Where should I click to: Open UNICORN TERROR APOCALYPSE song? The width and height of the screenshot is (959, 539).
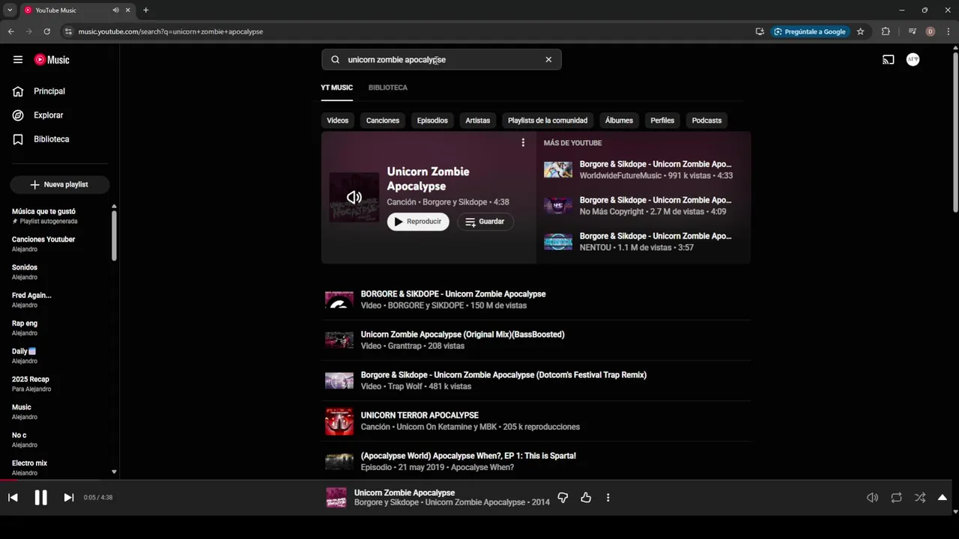pyautogui.click(x=536, y=421)
